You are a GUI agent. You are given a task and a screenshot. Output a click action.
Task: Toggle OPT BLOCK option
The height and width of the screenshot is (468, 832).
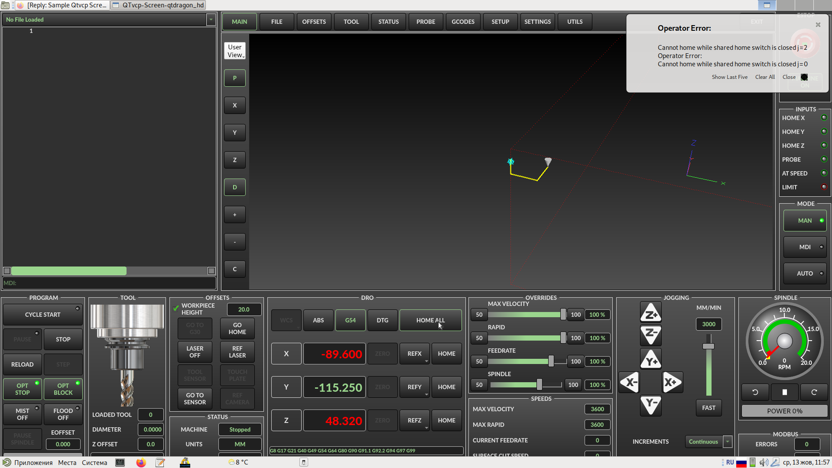(x=63, y=389)
